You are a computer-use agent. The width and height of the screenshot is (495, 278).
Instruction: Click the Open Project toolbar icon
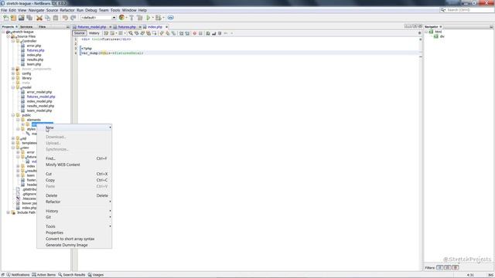click(x=22, y=18)
